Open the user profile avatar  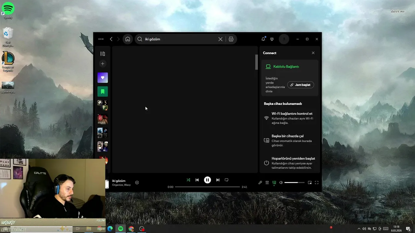point(284,39)
